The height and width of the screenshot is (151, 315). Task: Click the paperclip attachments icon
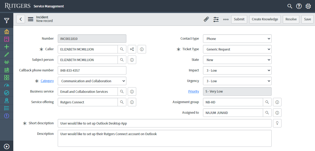(206, 19)
